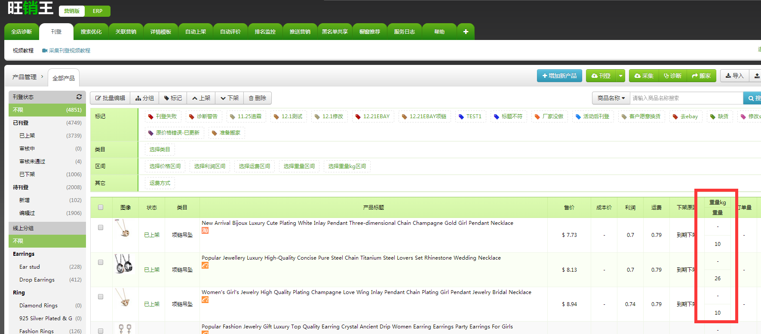Select the 刊登失败 red tag filter
Viewport: 761px width, 334px height.
163,116
